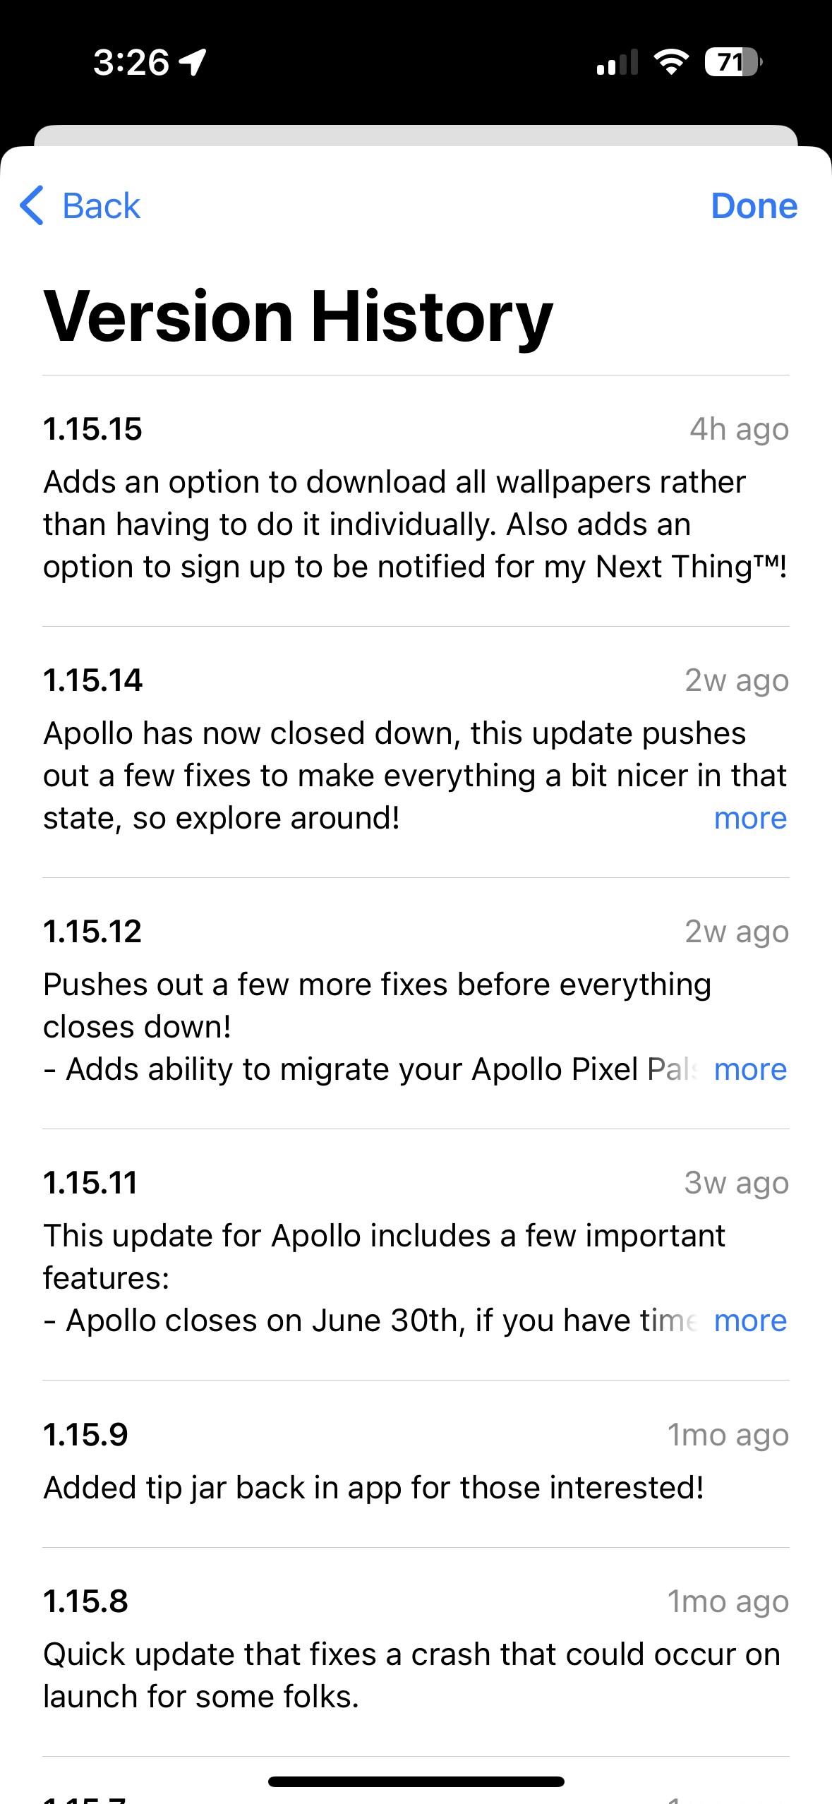Tap the 3w ago timestamp

click(x=736, y=1183)
